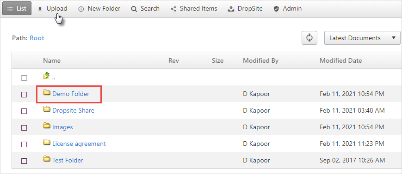
Task: Create a New Folder from the toolbar
Action: point(99,9)
